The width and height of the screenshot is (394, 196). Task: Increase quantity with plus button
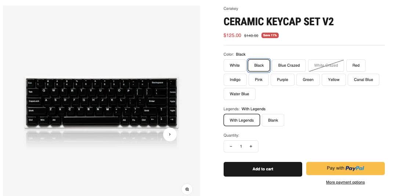coord(251,147)
